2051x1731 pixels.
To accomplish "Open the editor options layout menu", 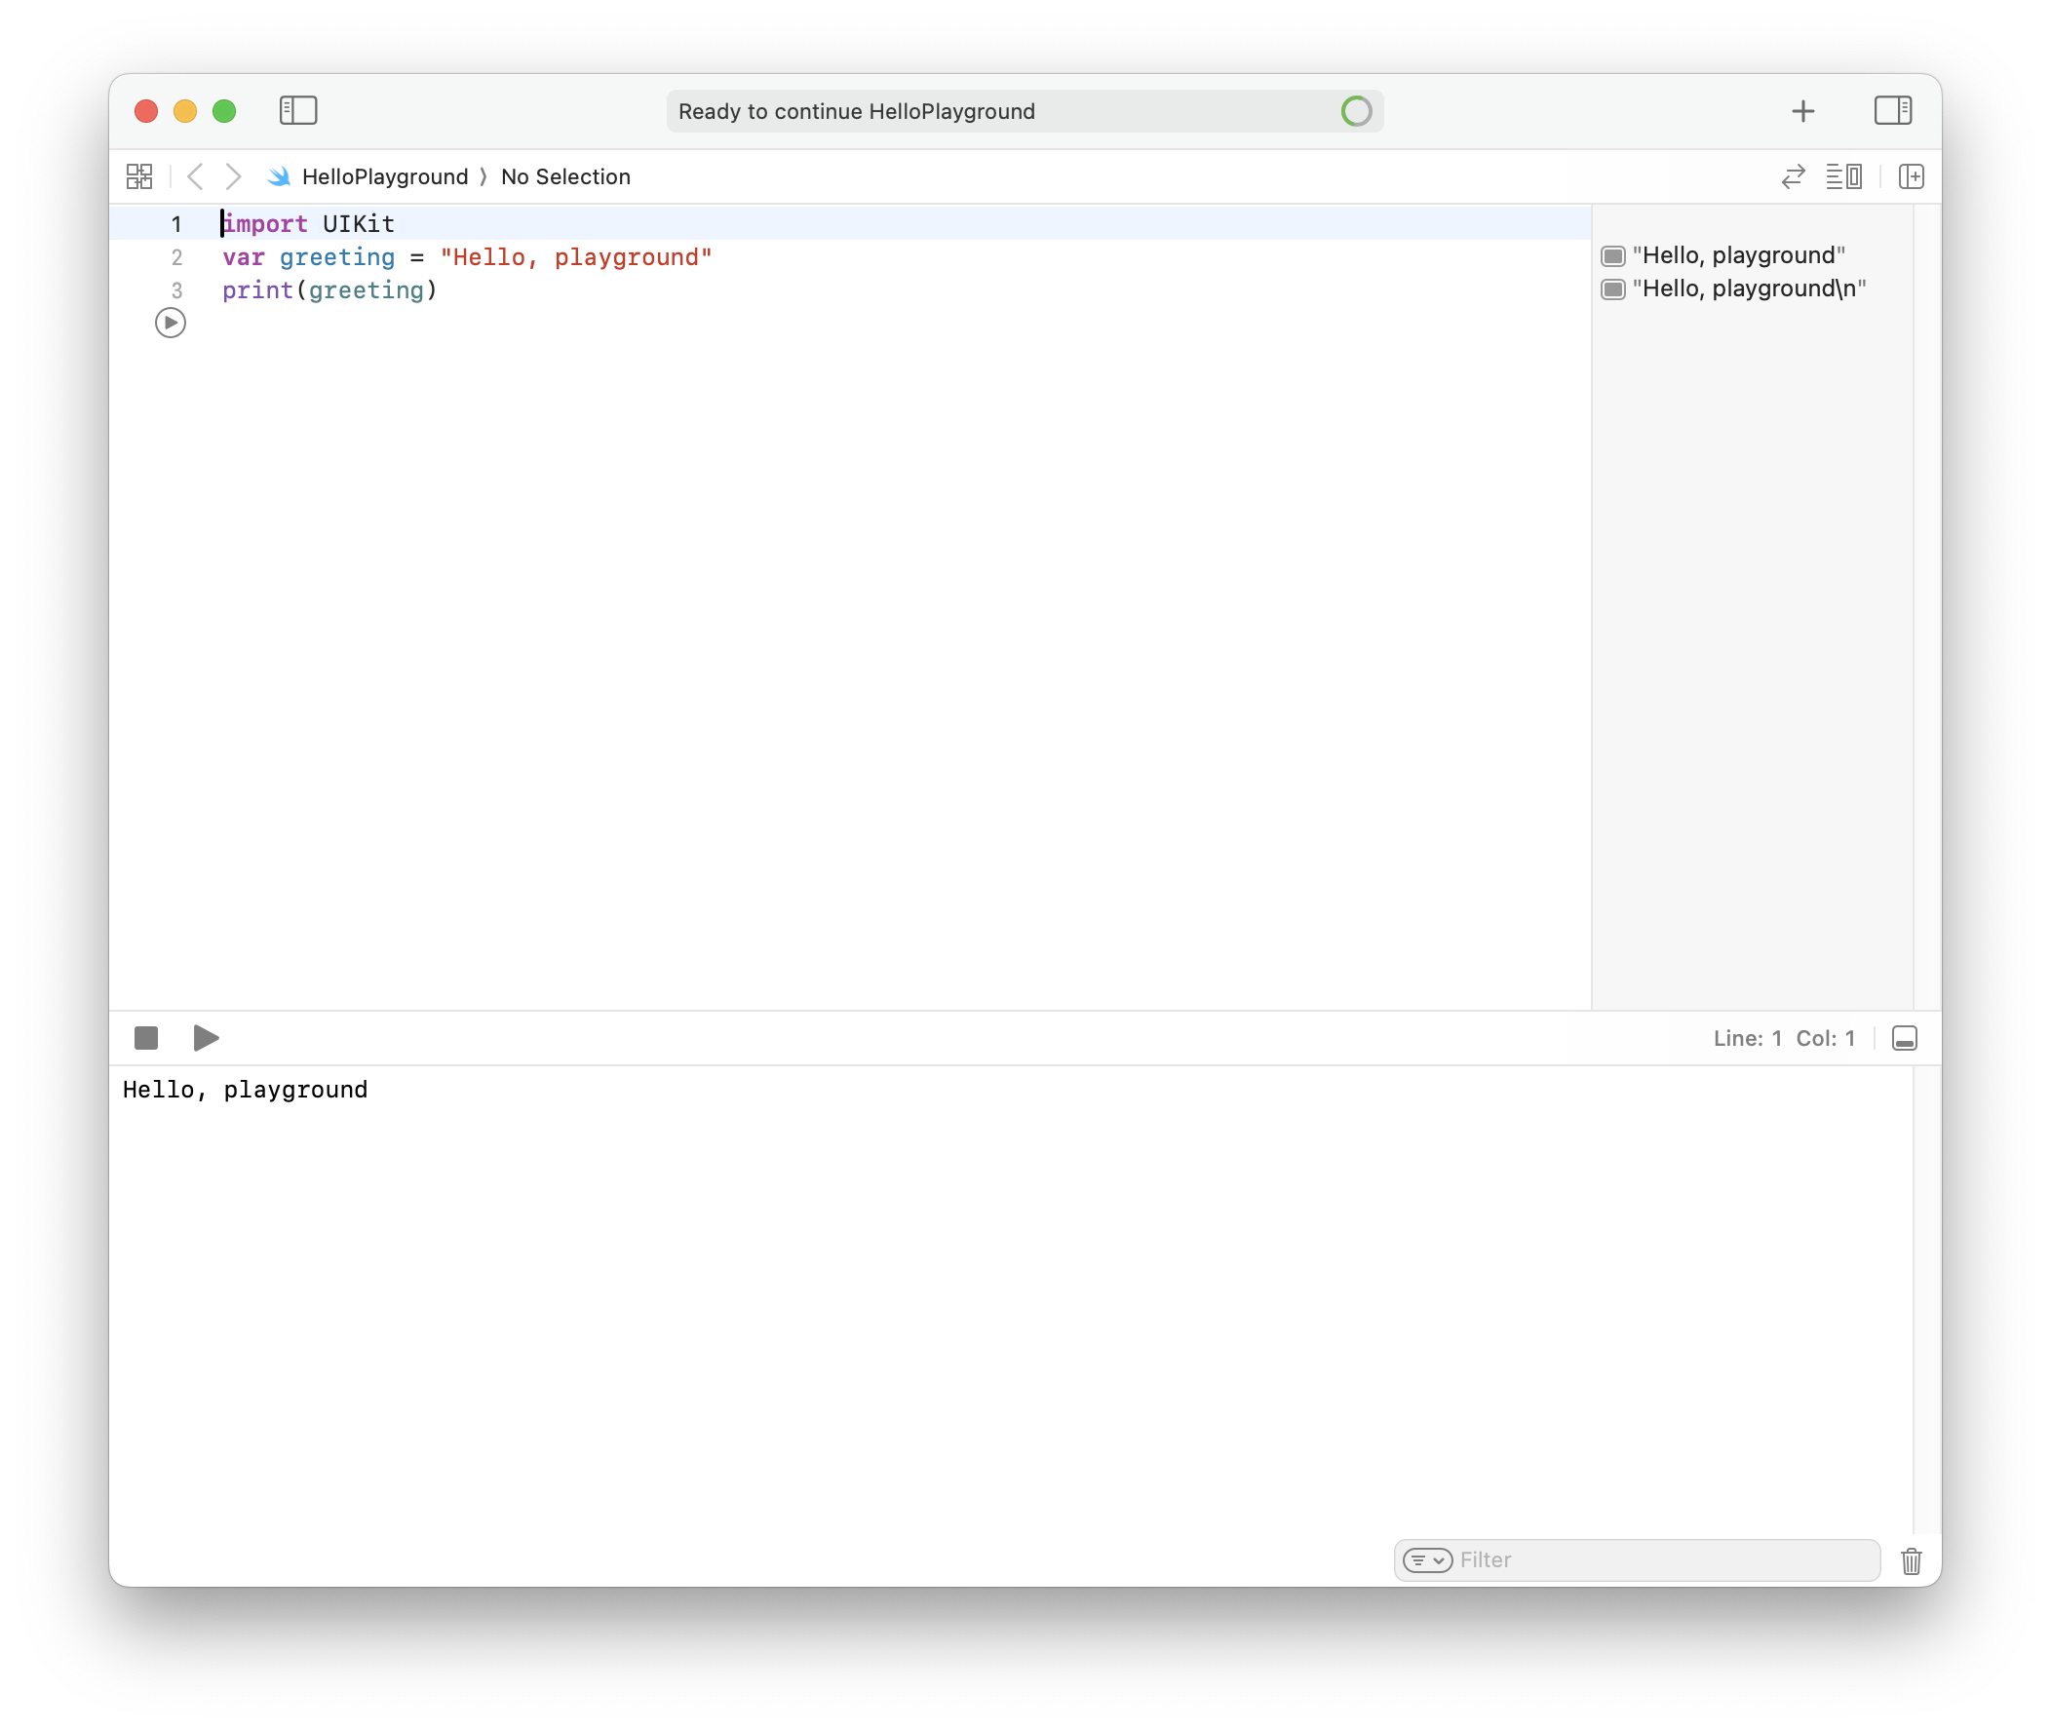I will (1844, 176).
